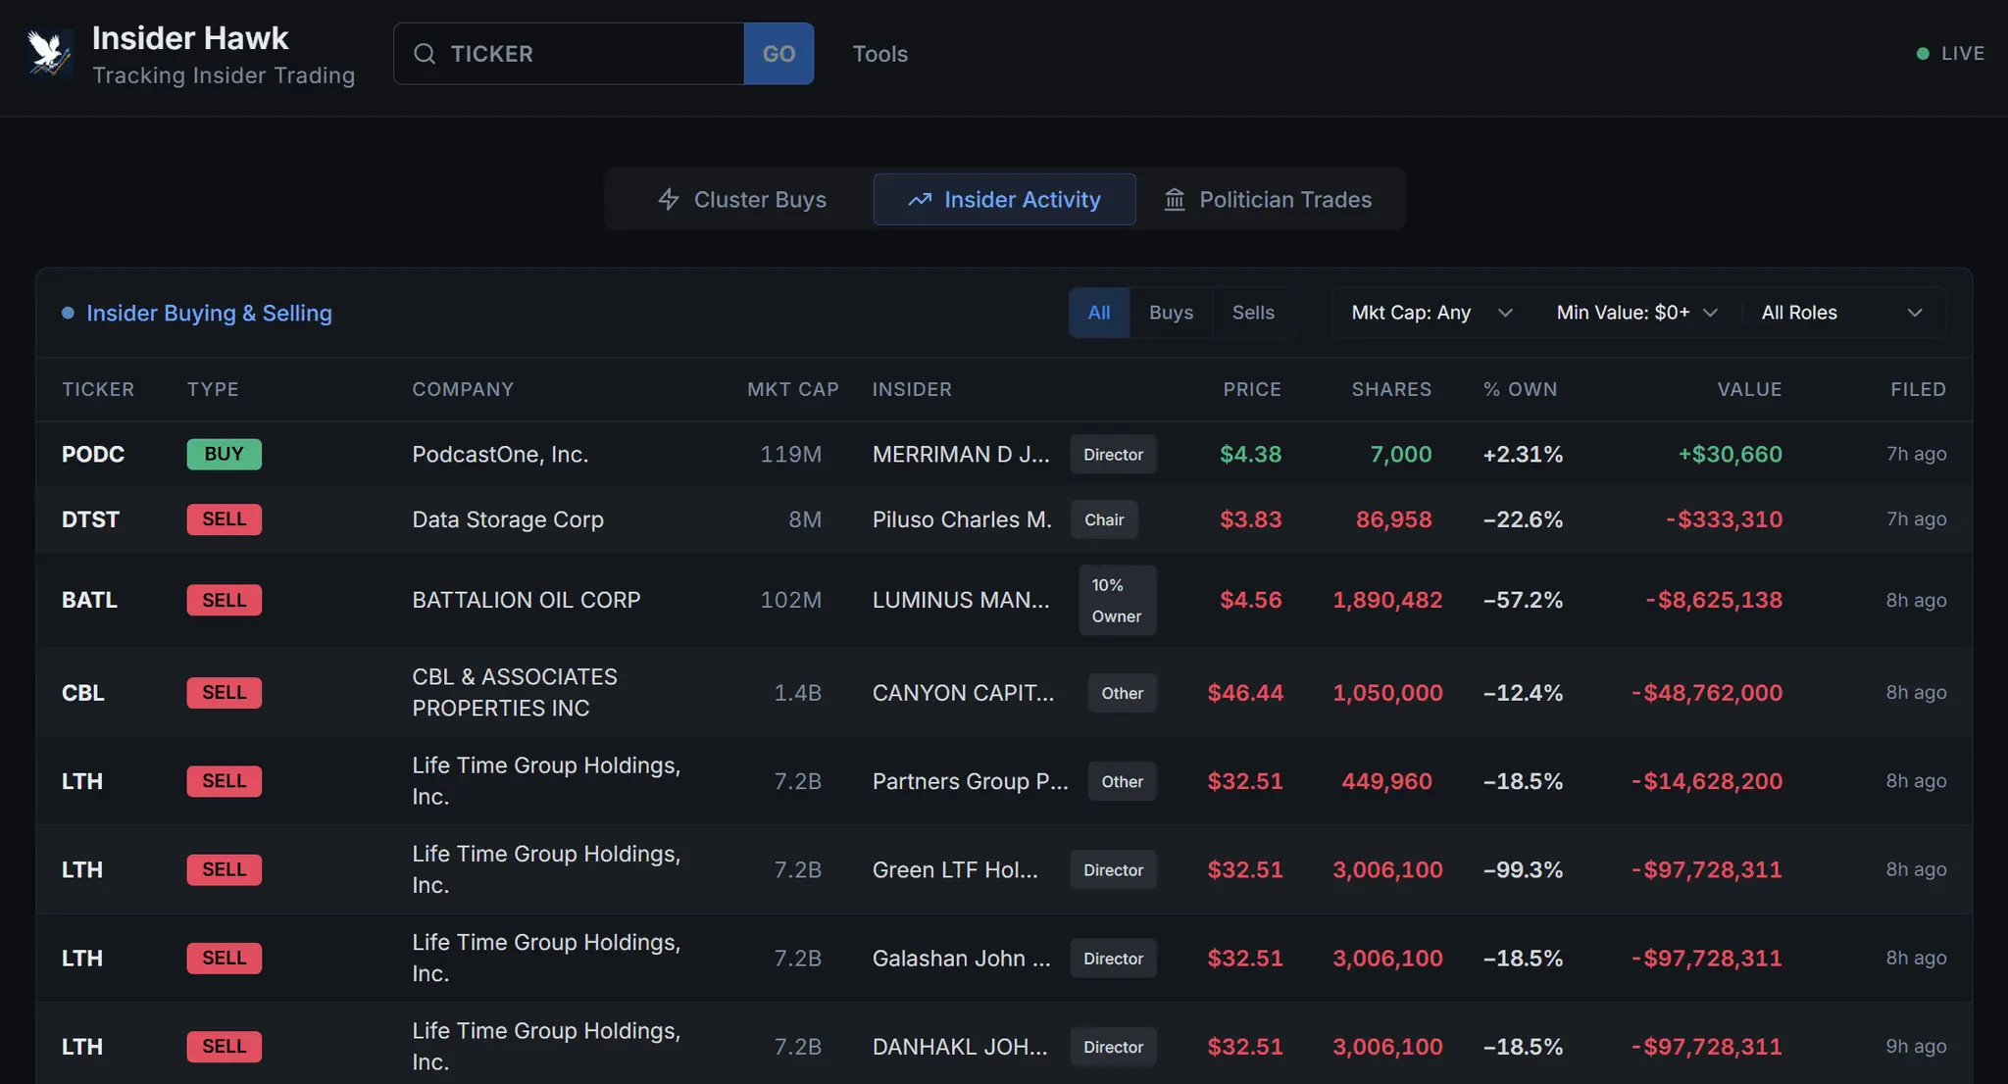Sort by the COMPANY column header
Viewport: 2008px width, 1084px height.
tap(463, 389)
